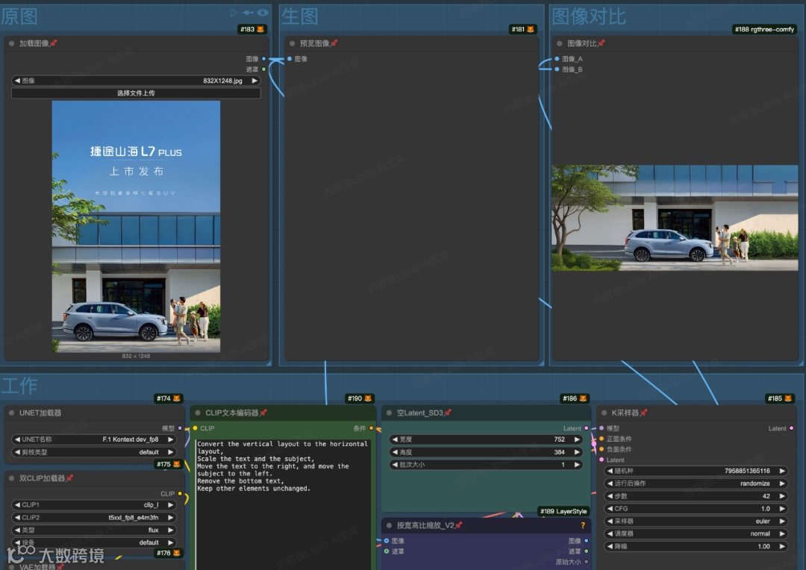Click Latent output port on 空Latent_SD3
Image resolution: width=806 pixels, height=570 pixels.
point(586,428)
